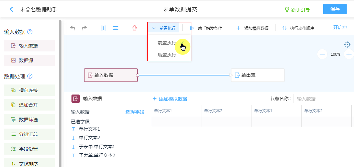
Task: Click the red trash delete icon
Action: (135, 28)
